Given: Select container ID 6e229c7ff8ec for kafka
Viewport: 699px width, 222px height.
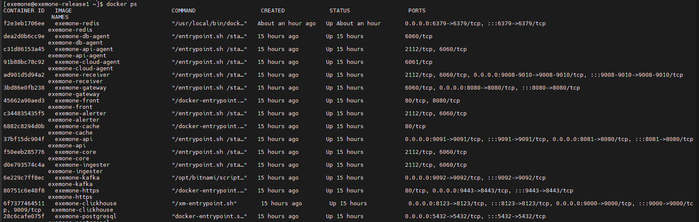Looking at the screenshot, I should point(24,178).
